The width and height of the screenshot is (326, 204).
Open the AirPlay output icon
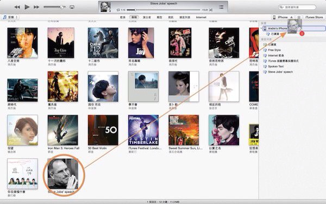click(x=72, y=7)
